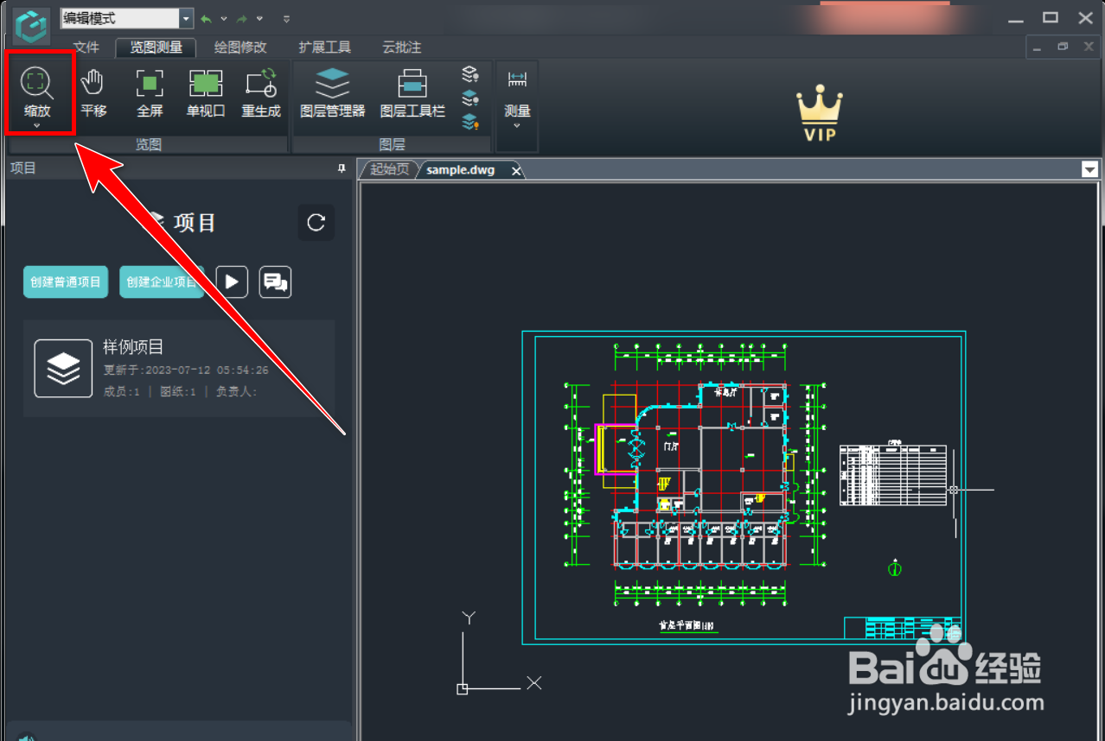Select the 平移 pan hand tool

click(93, 93)
